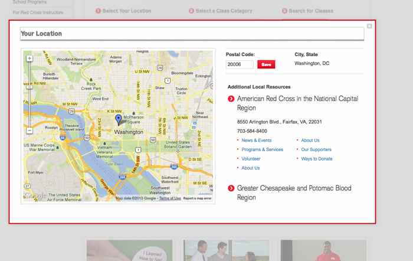
Task: Click the Washington, DC city text
Action: (x=312, y=63)
